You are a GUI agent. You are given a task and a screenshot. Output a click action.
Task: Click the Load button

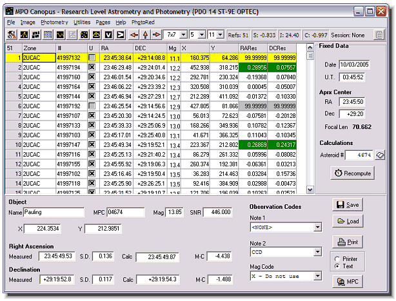pyautogui.click(x=348, y=221)
